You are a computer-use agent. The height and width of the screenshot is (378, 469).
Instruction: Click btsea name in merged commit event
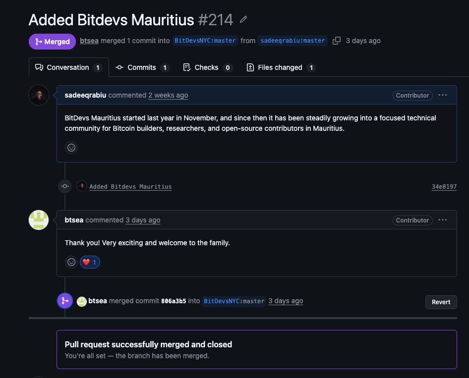click(x=98, y=301)
